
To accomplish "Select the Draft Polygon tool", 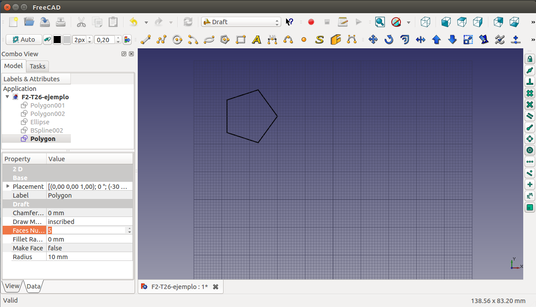I will (225, 40).
